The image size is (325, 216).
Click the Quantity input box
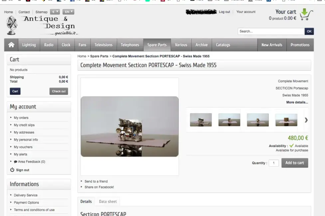(273, 163)
